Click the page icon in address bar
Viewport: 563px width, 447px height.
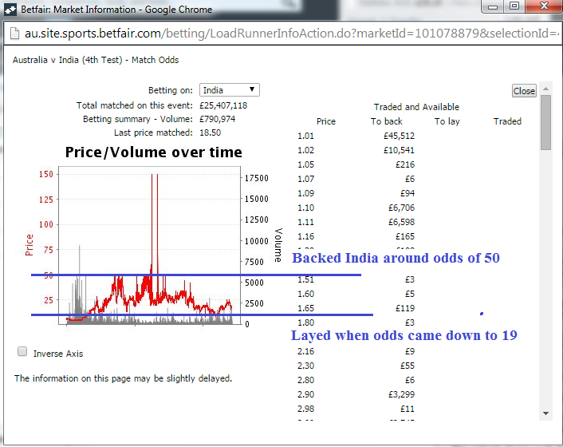pos(14,34)
